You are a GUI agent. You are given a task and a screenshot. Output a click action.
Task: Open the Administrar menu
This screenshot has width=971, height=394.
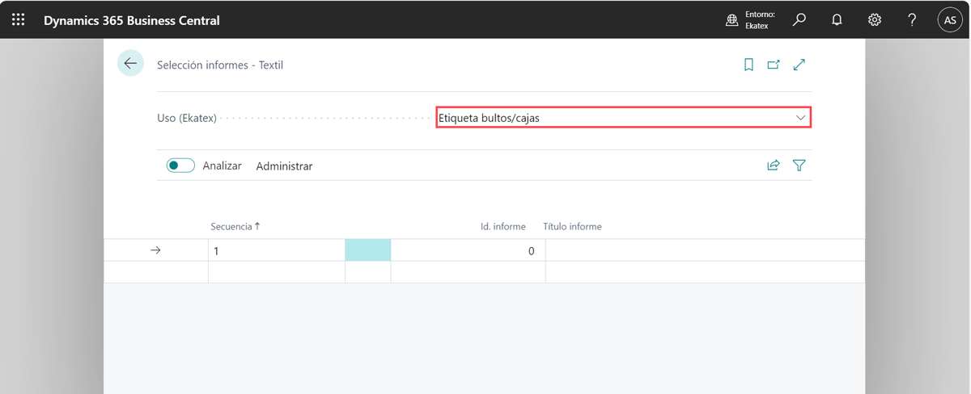click(284, 166)
